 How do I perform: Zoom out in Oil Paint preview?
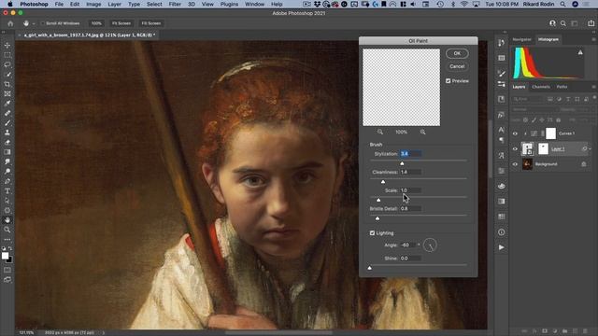tap(380, 132)
